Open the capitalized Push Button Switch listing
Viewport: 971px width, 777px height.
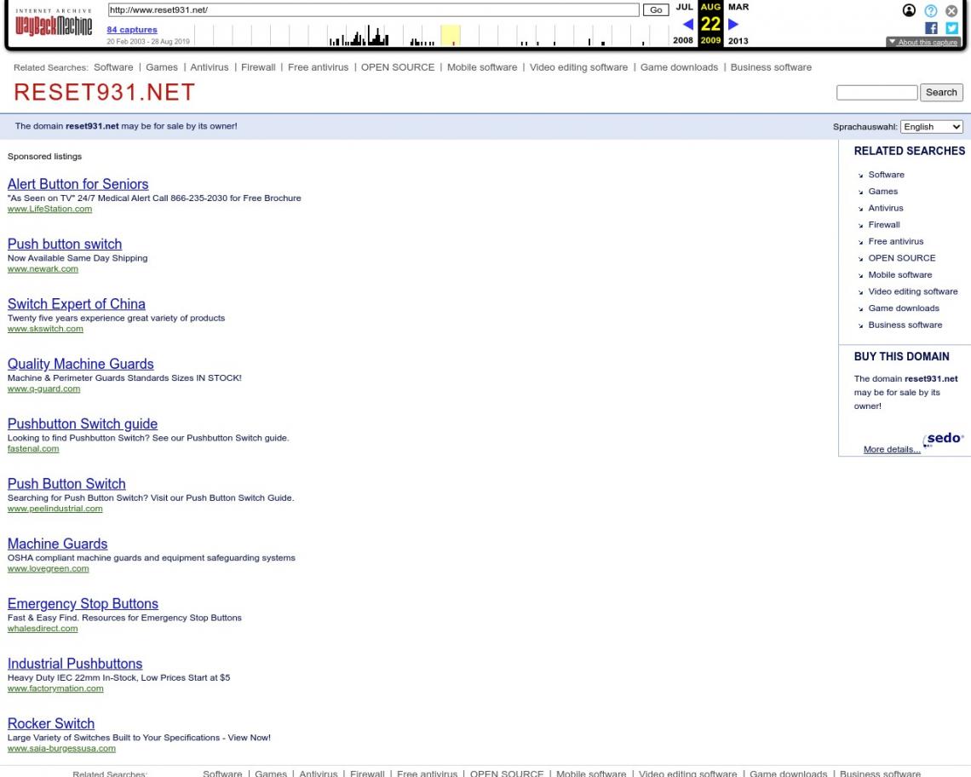tap(66, 484)
